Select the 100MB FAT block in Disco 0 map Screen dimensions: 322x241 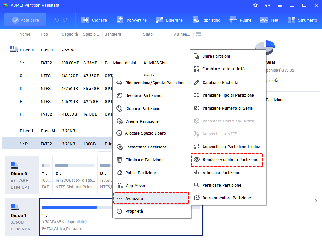tap(46, 175)
